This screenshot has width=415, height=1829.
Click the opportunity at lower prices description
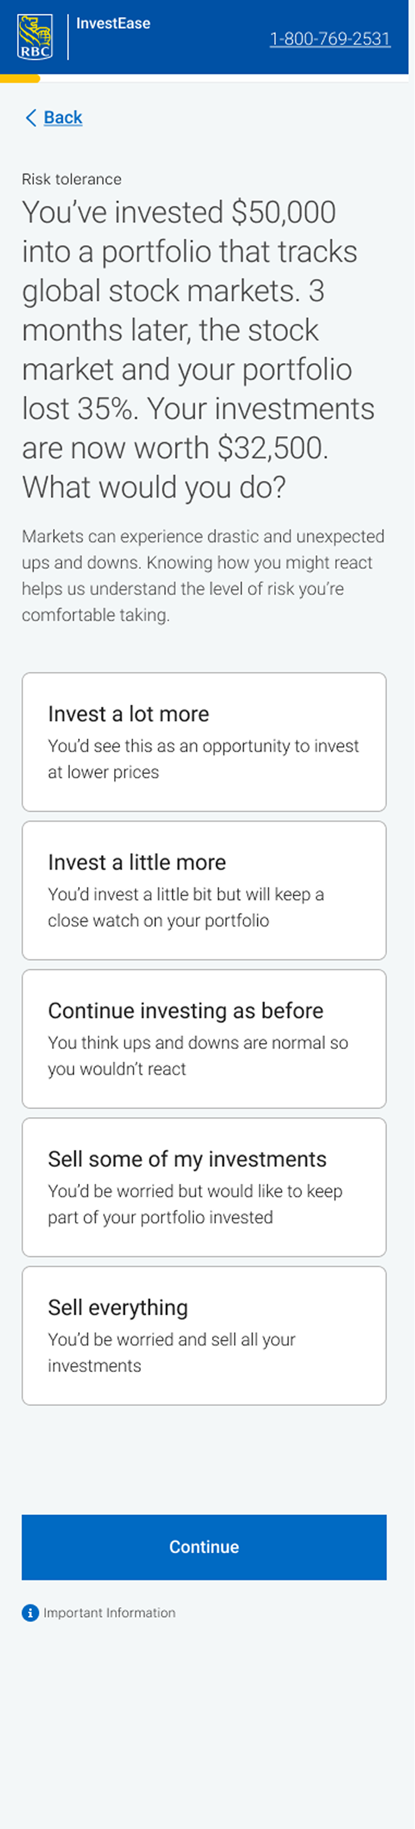(204, 759)
